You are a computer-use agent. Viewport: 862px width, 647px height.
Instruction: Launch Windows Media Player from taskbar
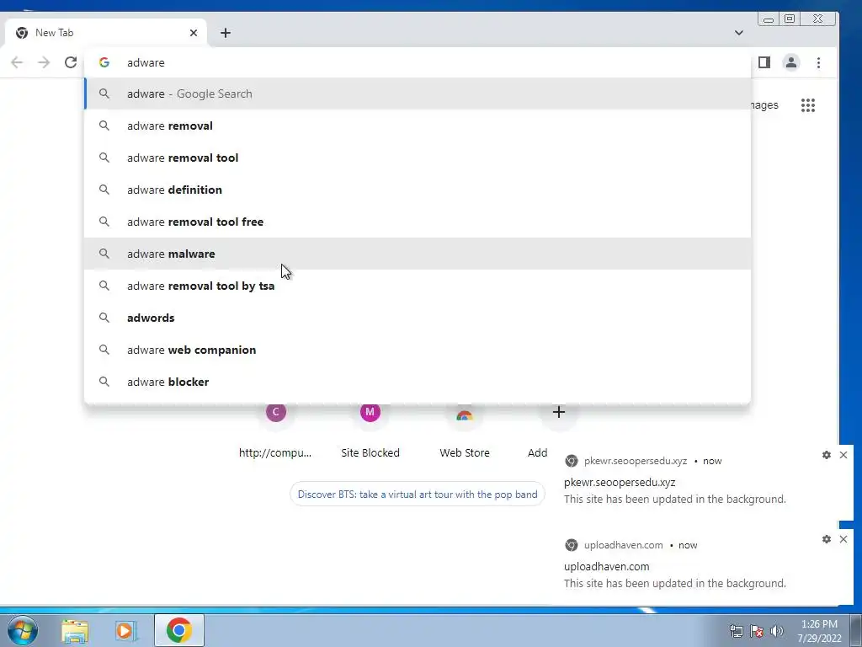pos(125,631)
